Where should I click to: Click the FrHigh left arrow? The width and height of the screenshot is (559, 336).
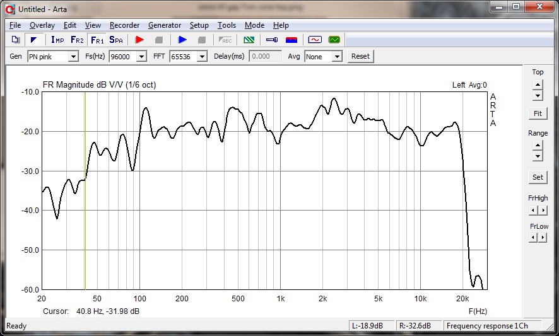[x=533, y=210]
